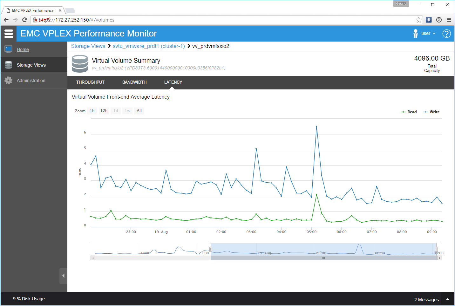The height and width of the screenshot is (306, 455).
Task: Select the 1h zoom range
Action: 92,111
